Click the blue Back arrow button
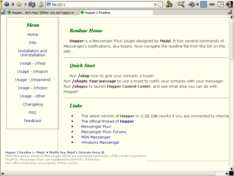This screenshot has width=234, height=176. click(x=6, y=4)
